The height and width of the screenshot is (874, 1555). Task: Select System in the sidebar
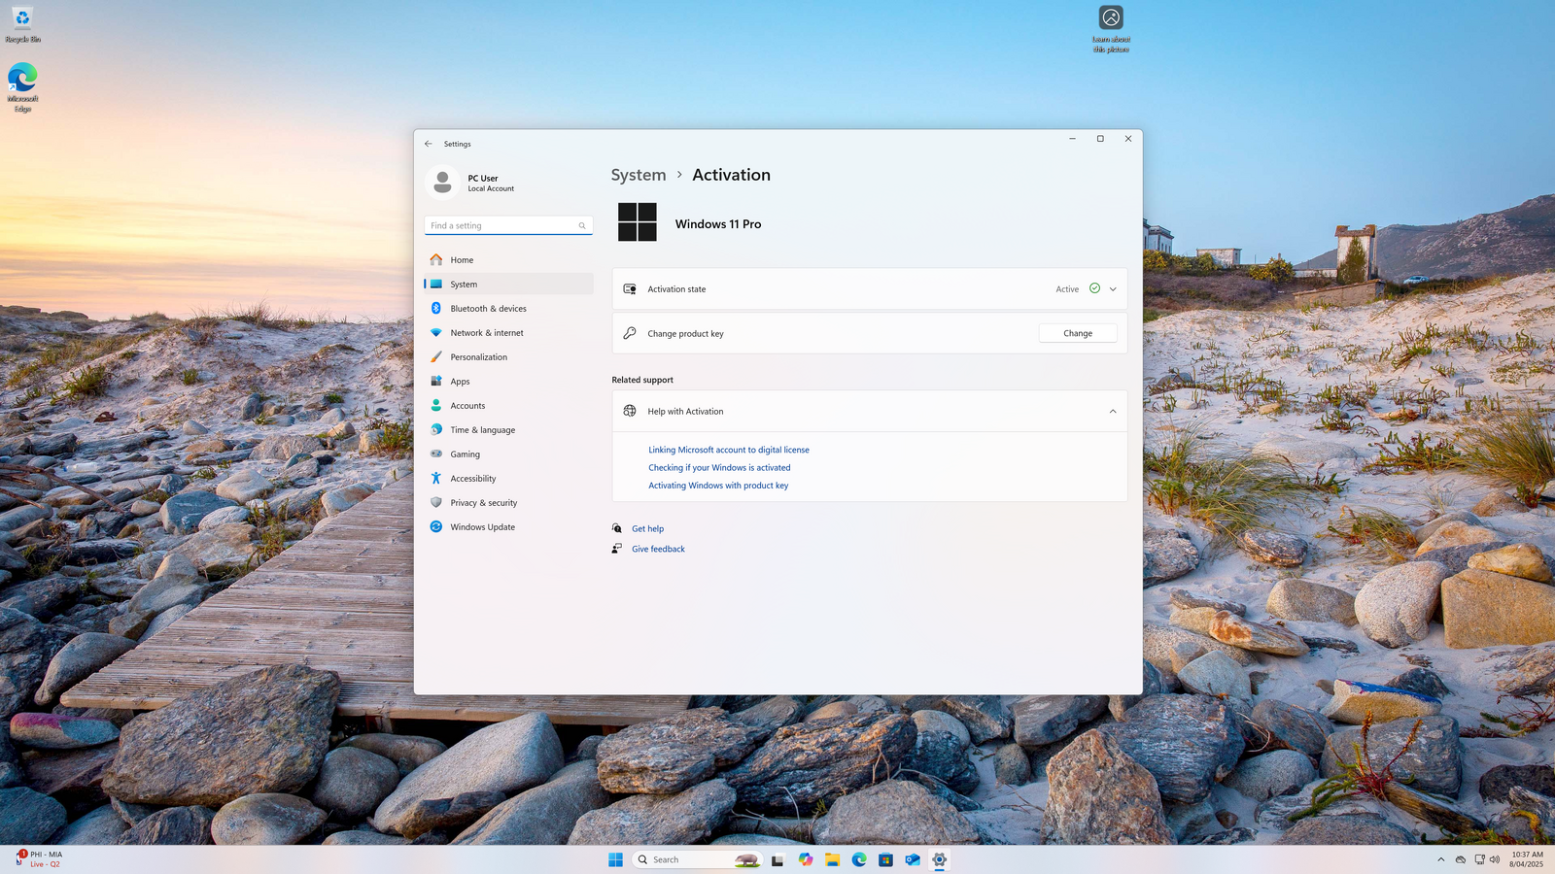(508, 284)
